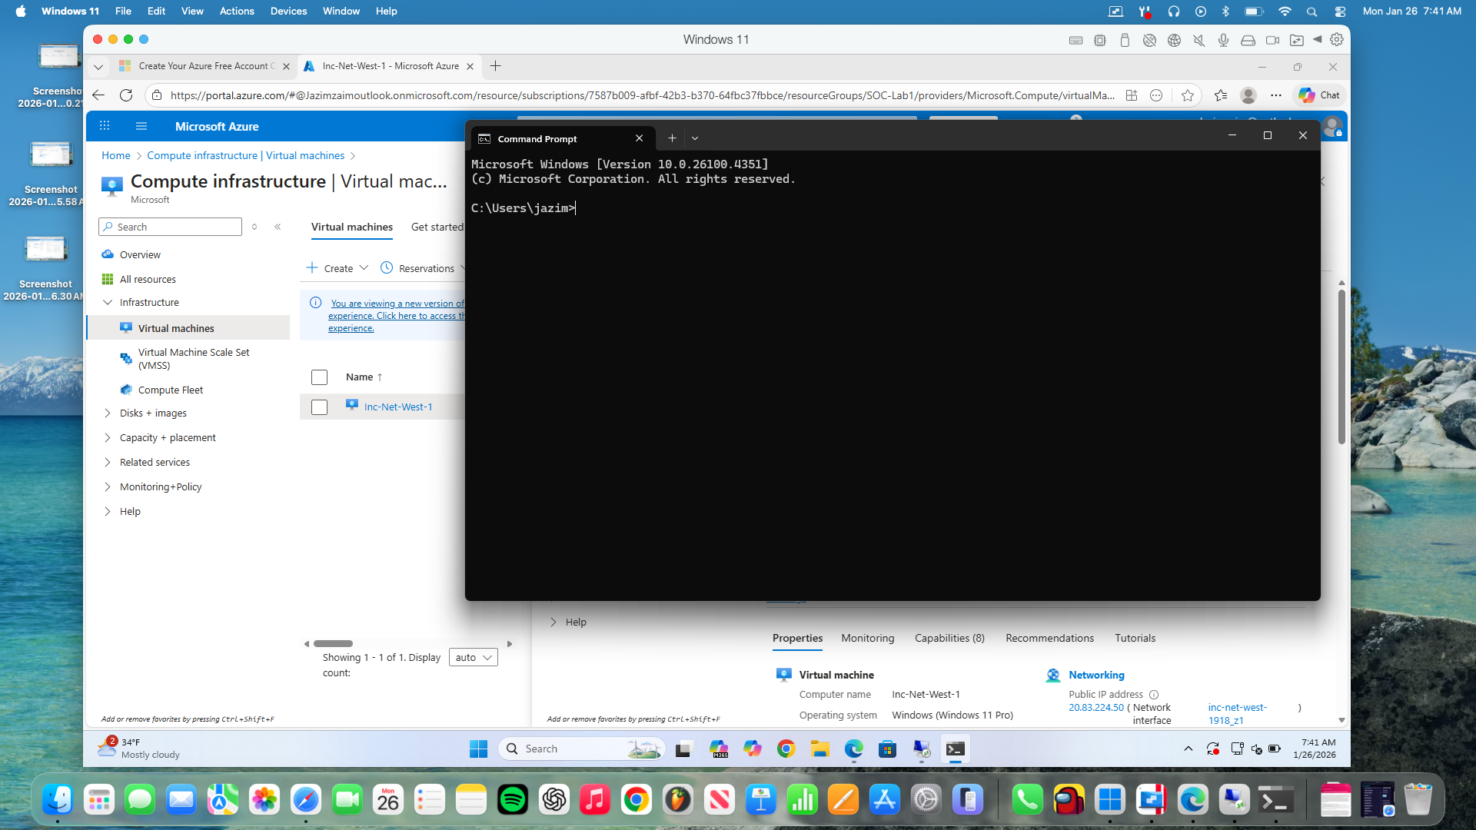Click the favorites star in the address bar

(x=1188, y=95)
